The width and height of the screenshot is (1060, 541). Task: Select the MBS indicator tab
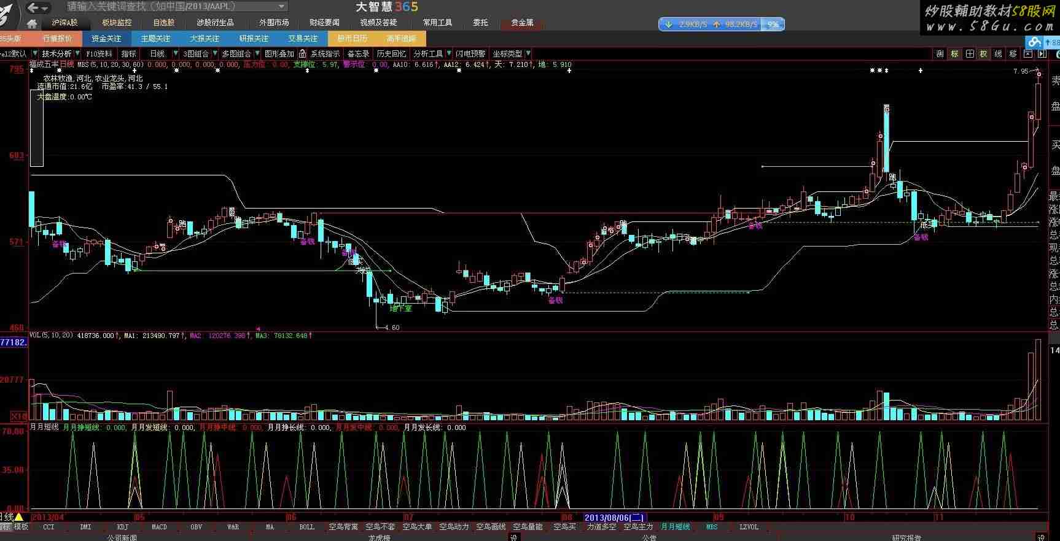[x=712, y=527]
